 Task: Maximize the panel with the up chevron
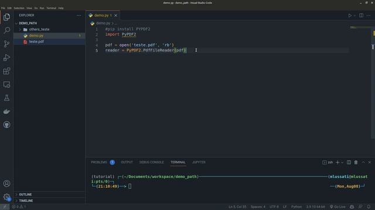tap(363, 162)
